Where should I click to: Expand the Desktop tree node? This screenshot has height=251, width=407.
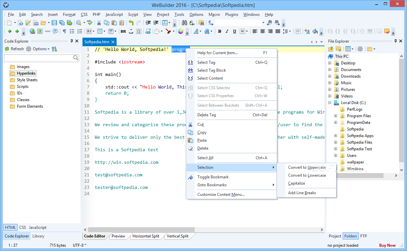[x=330, y=63]
